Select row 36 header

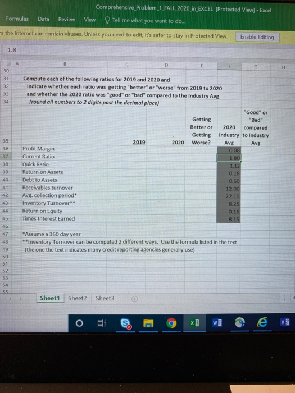click(x=6, y=149)
